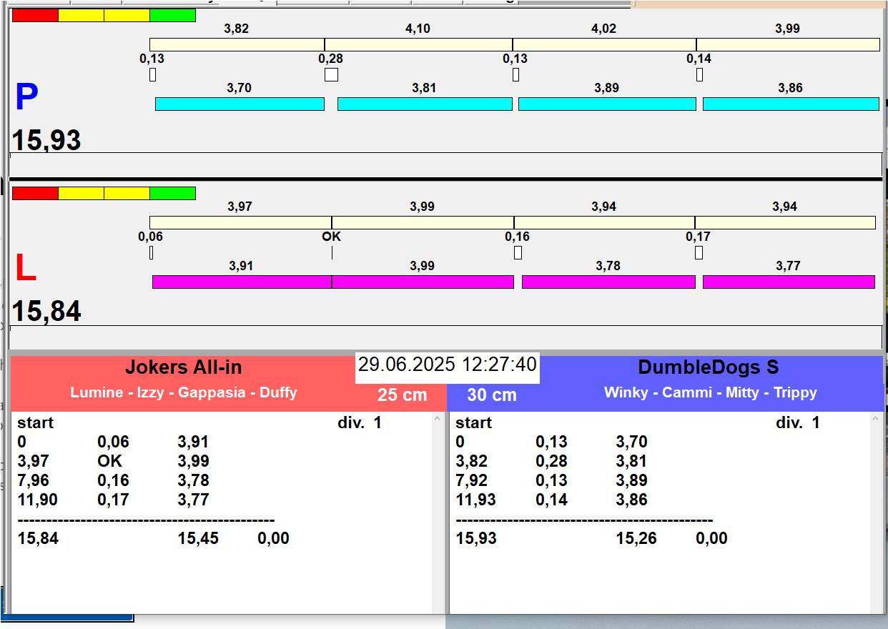
Task: Select the cyan 3,89 run time bar
Action: tap(606, 104)
